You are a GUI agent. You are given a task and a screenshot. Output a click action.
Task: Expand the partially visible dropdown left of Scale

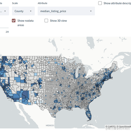tap(5, 11)
